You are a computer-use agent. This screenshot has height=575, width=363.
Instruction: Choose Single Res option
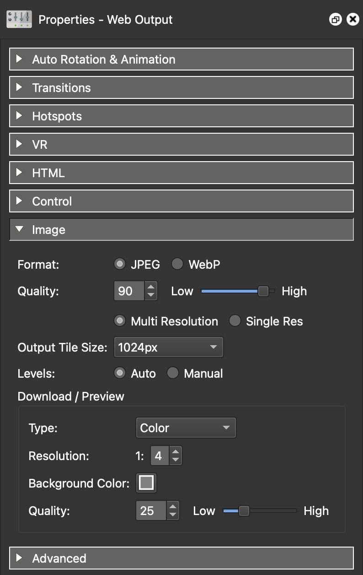(x=235, y=321)
